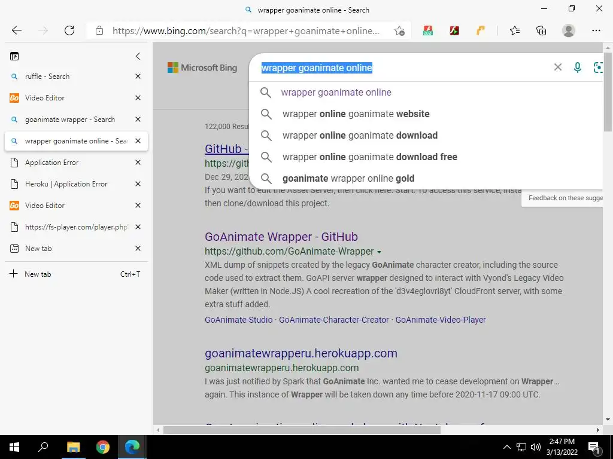
Task: Clear the Bing search box
Action: pos(558,67)
